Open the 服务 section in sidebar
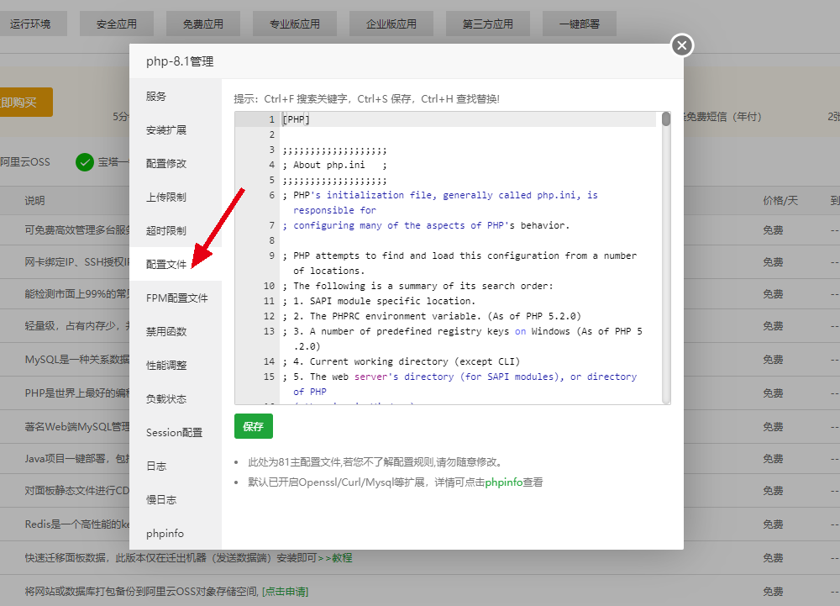 pos(156,97)
